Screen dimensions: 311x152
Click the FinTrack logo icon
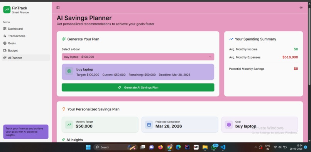(7, 10)
